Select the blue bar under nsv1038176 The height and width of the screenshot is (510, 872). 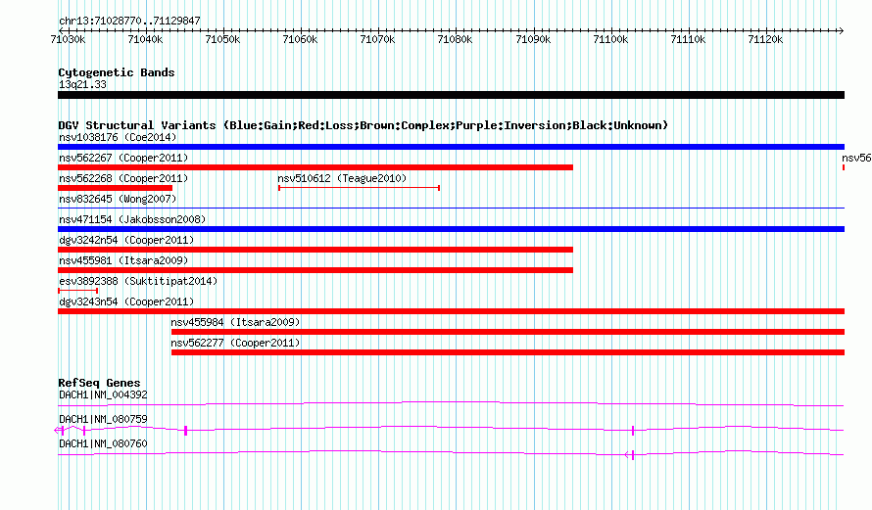(451, 147)
